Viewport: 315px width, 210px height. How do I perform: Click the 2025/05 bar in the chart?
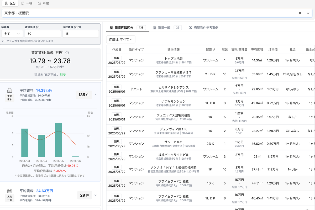[59, 140]
